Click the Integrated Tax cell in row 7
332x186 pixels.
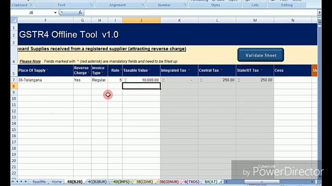tap(179, 80)
